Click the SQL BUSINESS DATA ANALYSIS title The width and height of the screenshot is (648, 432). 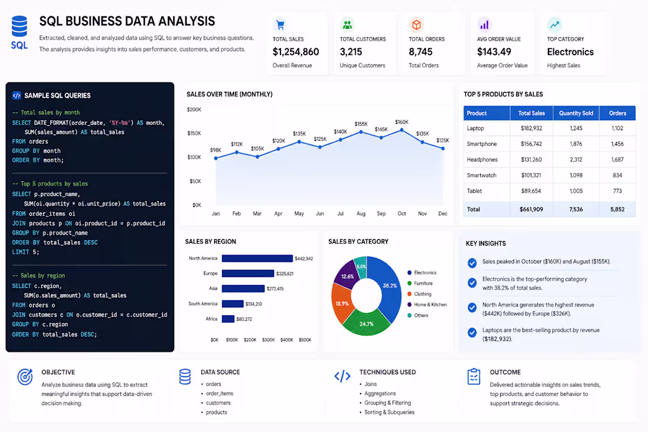[127, 21]
